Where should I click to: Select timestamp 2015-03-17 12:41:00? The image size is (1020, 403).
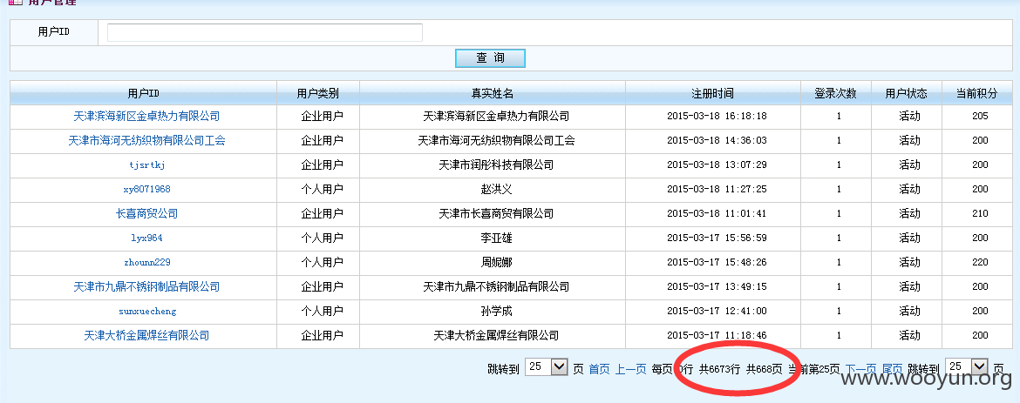pyautogui.click(x=717, y=312)
